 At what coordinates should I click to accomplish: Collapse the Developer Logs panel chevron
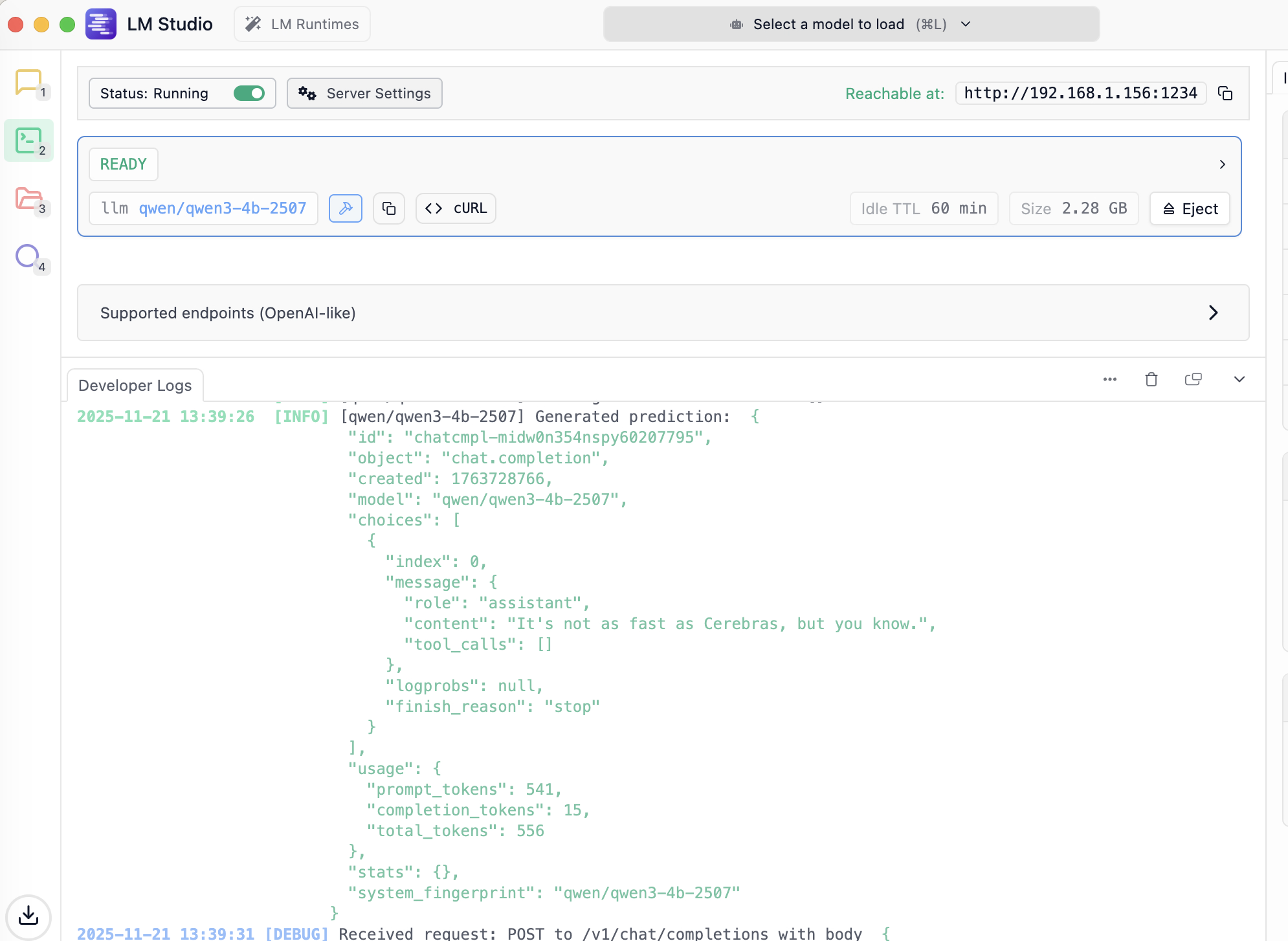[x=1239, y=379]
